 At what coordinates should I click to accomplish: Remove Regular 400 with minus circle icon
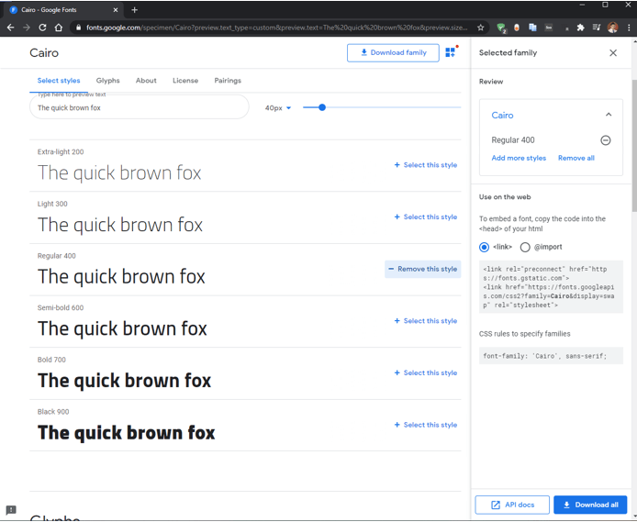[x=605, y=140]
